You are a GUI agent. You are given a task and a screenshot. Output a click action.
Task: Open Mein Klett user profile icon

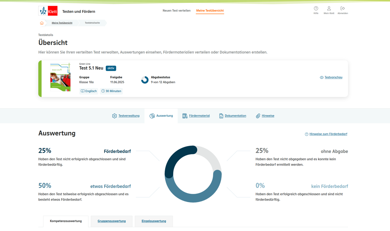(x=329, y=9)
